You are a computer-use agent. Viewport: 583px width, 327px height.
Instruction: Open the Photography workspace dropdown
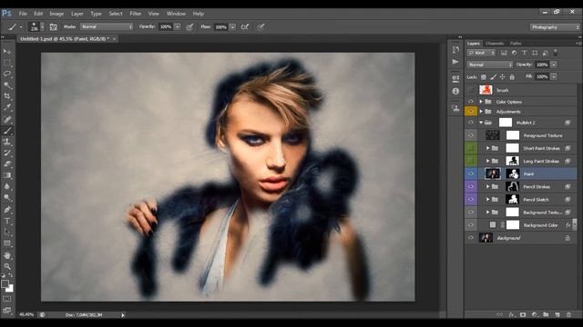(x=555, y=27)
